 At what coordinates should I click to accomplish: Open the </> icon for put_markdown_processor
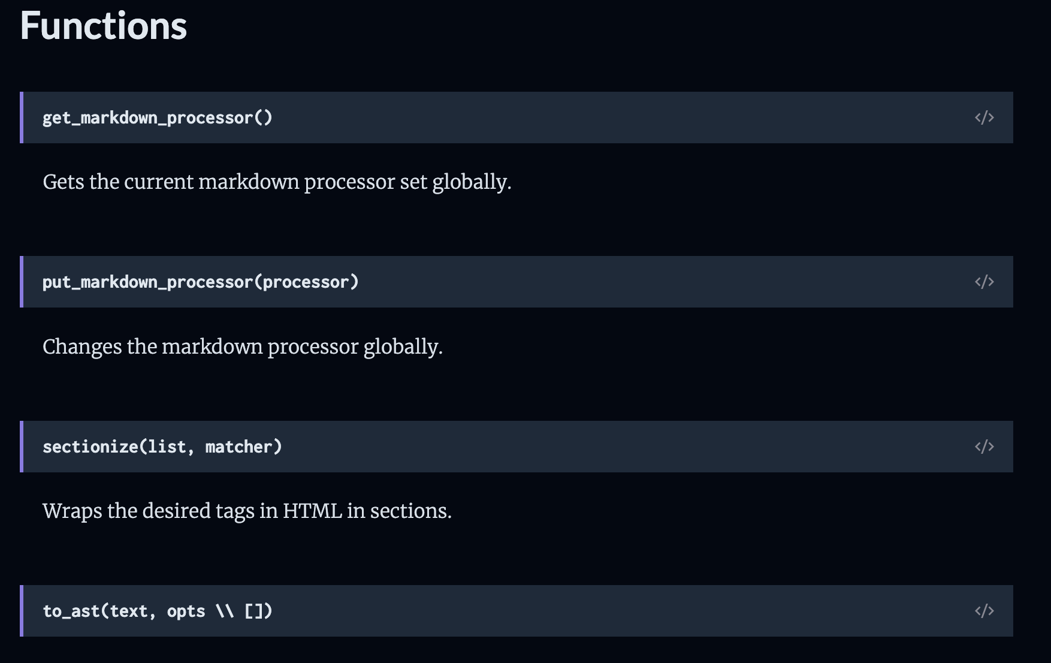984,282
